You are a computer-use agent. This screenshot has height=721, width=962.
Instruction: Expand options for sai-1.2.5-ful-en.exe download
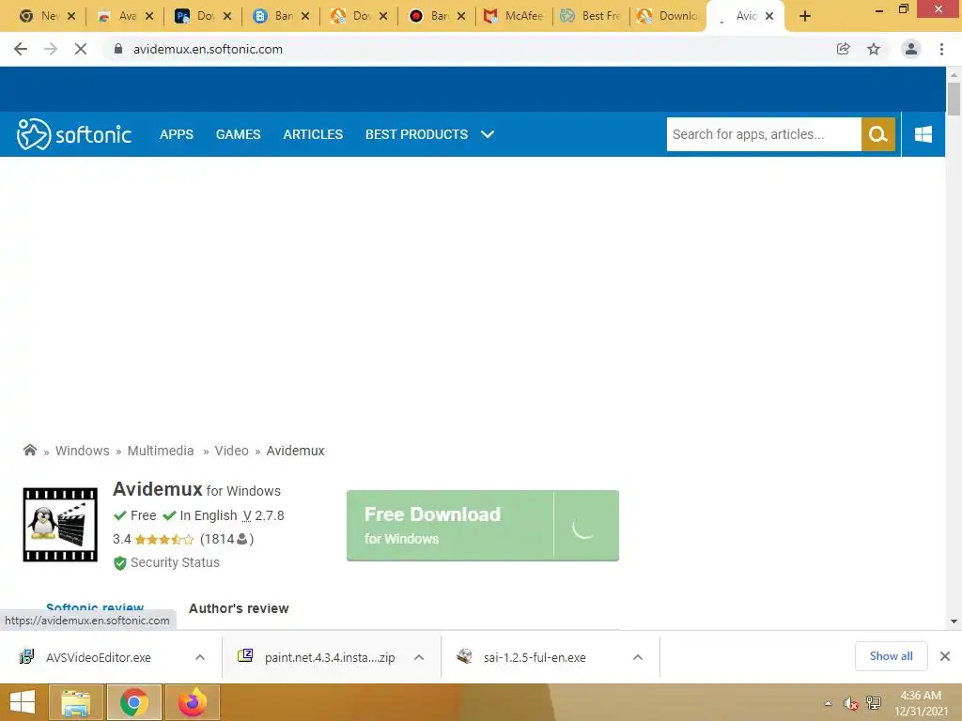click(x=638, y=657)
